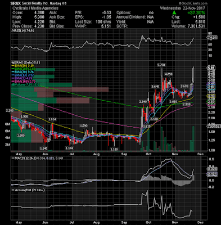Viewport: 221px width, 225px height.
Task: Click the 4.750 price annotation
Action: (168, 74)
